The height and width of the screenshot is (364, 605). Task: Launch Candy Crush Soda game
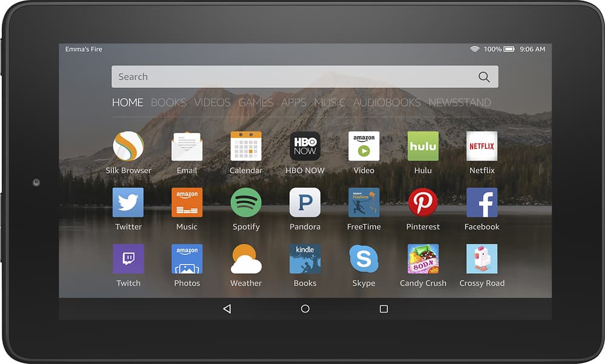[423, 259]
